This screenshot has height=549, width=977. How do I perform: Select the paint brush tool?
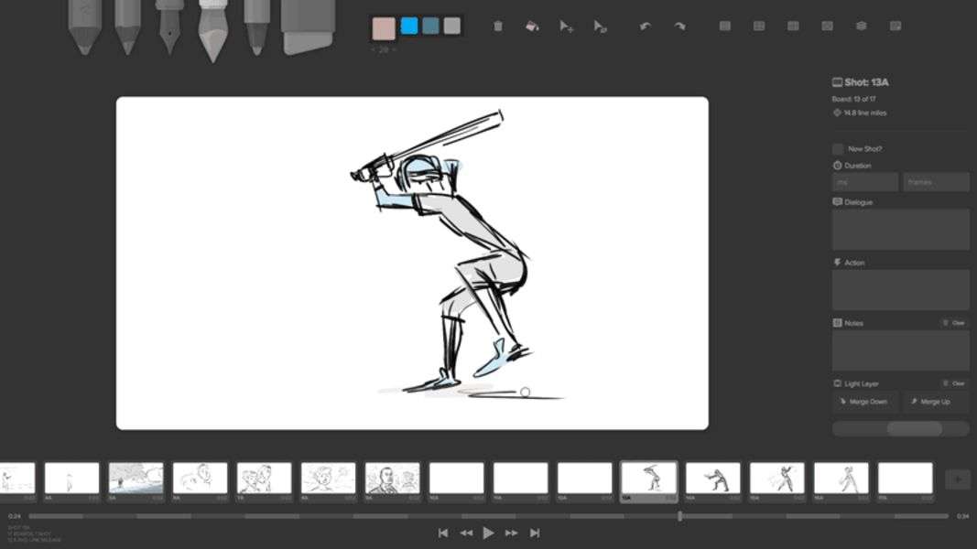[212, 30]
